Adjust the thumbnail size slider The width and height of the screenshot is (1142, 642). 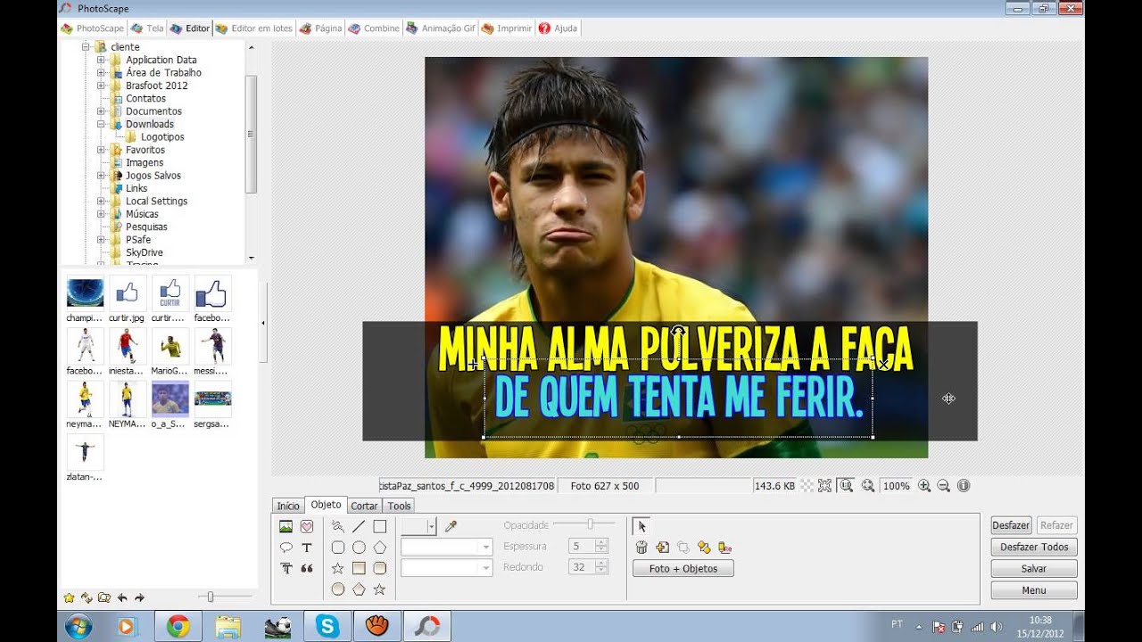(x=211, y=597)
